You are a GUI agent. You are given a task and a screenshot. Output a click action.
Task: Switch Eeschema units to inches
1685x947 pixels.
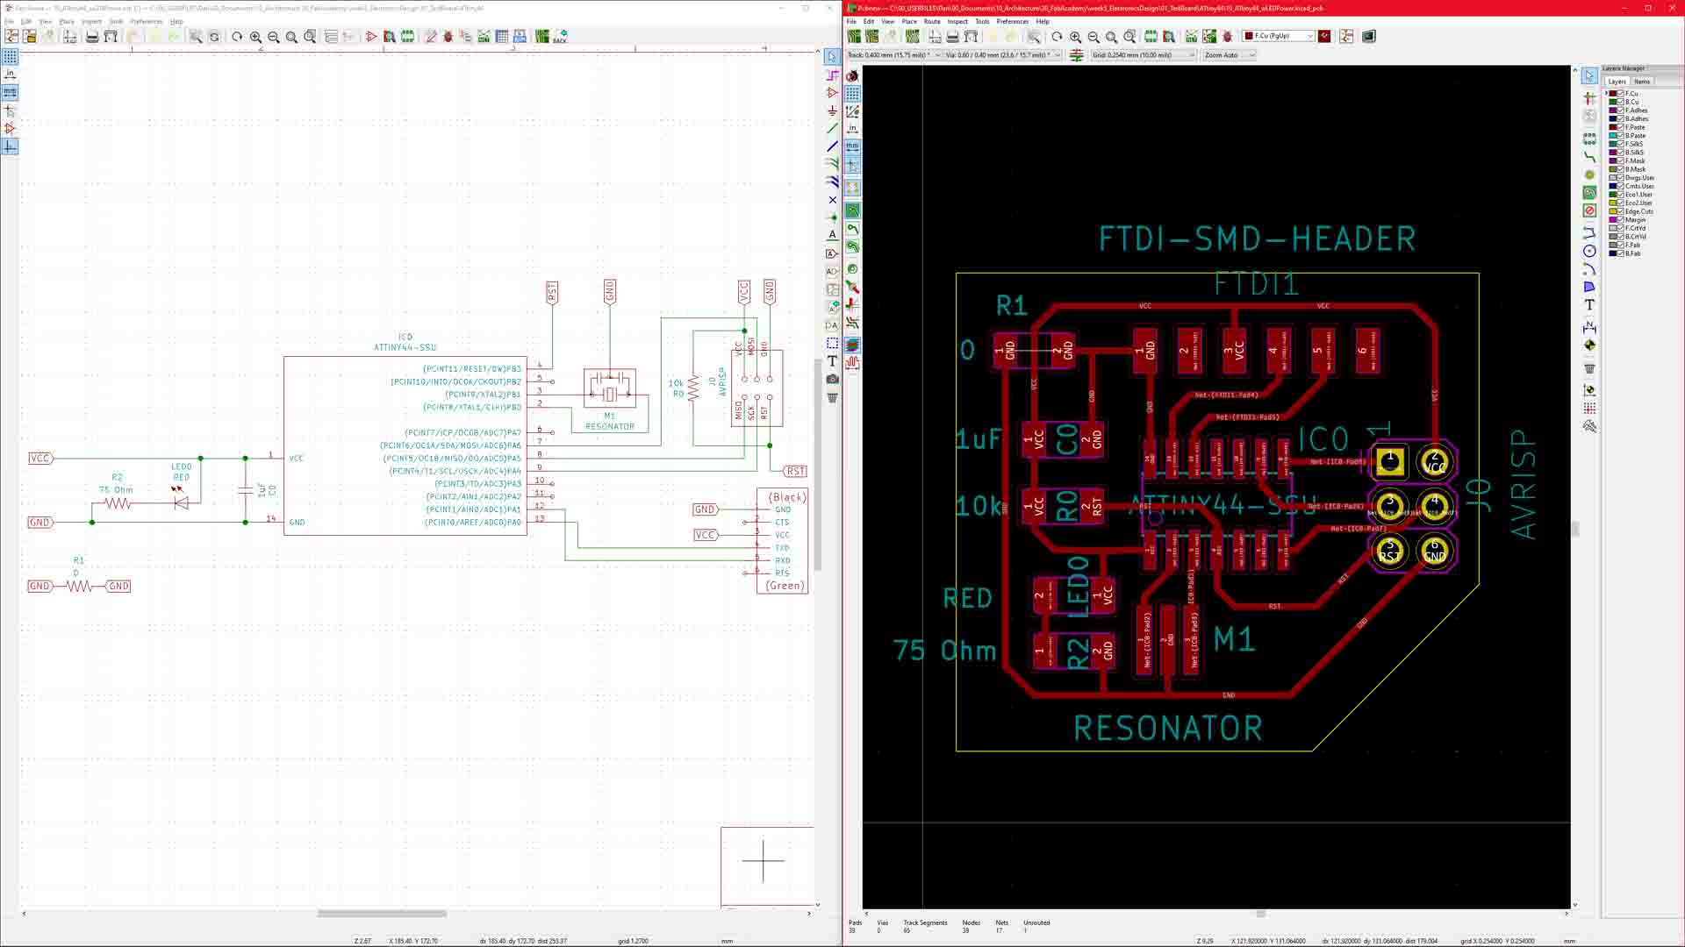10,75
